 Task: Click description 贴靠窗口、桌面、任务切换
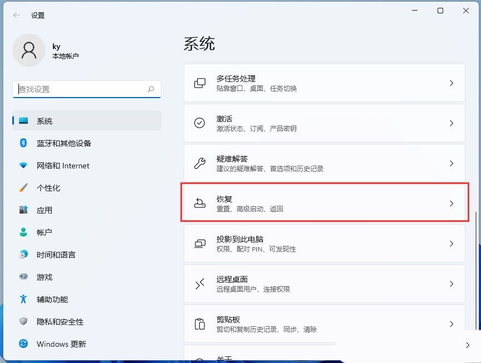[x=257, y=89]
